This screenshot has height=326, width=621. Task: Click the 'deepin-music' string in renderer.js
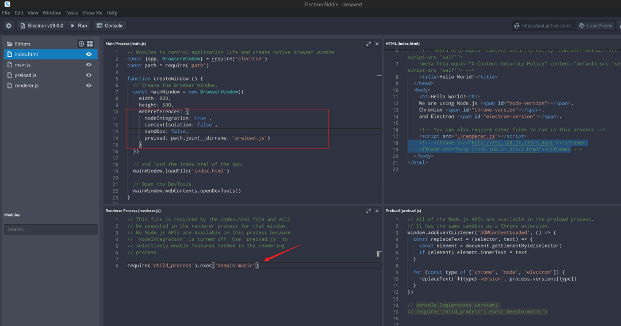point(235,266)
